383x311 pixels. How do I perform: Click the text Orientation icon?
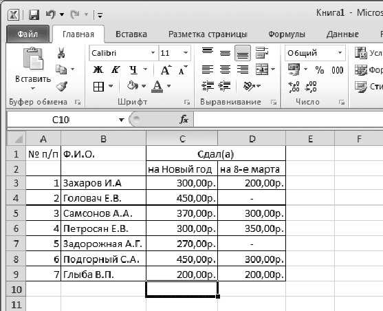pyautogui.click(x=249, y=86)
